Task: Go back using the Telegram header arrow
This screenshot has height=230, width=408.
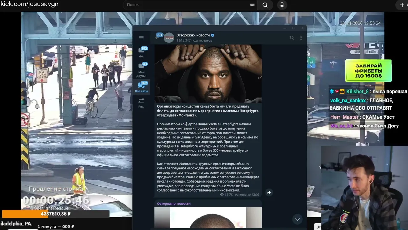Action: [x=157, y=38]
